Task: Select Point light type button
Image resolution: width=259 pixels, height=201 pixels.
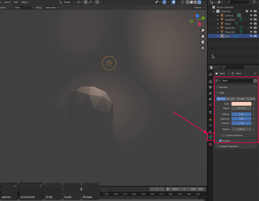Action: [221, 99]
